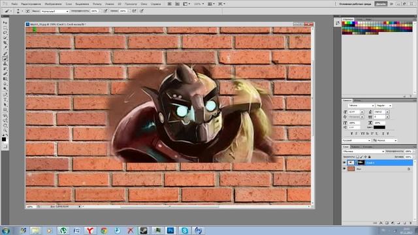Open the Фильтр menu
The height and width of the screenshot is (235, 418).
click(97, 4)
